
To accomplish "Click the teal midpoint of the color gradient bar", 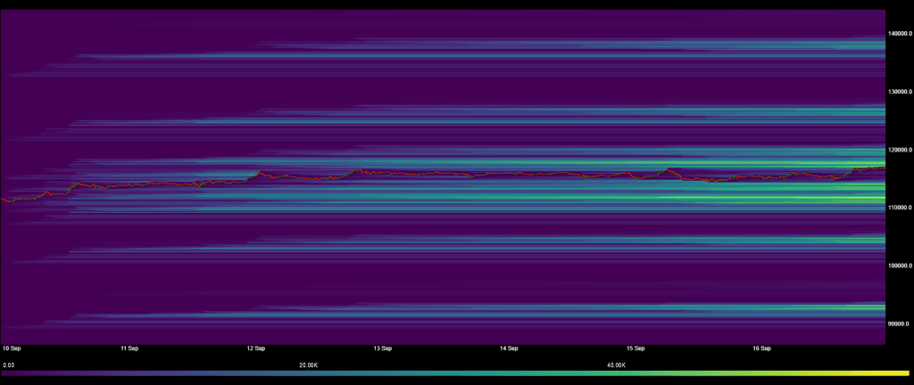I will coord(457,373).
